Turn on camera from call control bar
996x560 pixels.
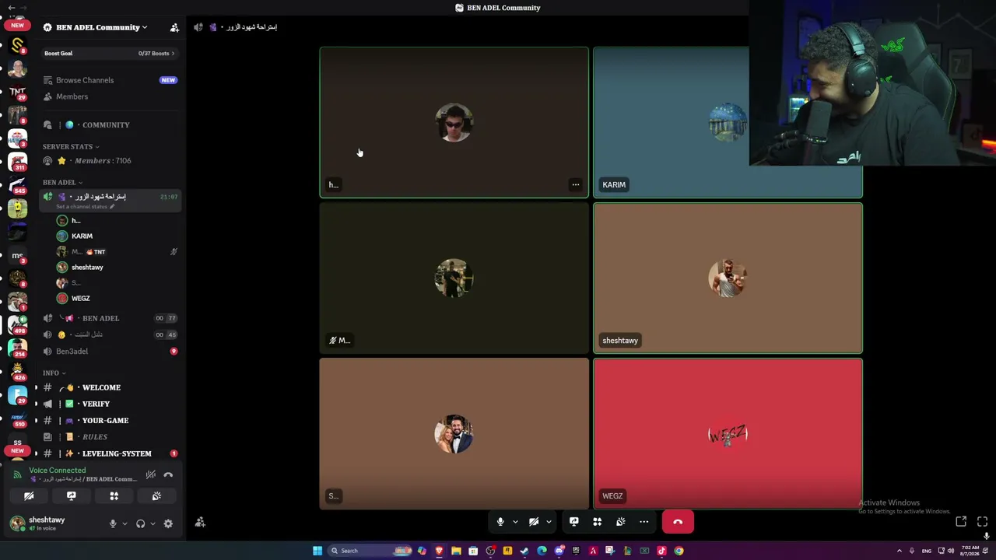coord(534,522)
